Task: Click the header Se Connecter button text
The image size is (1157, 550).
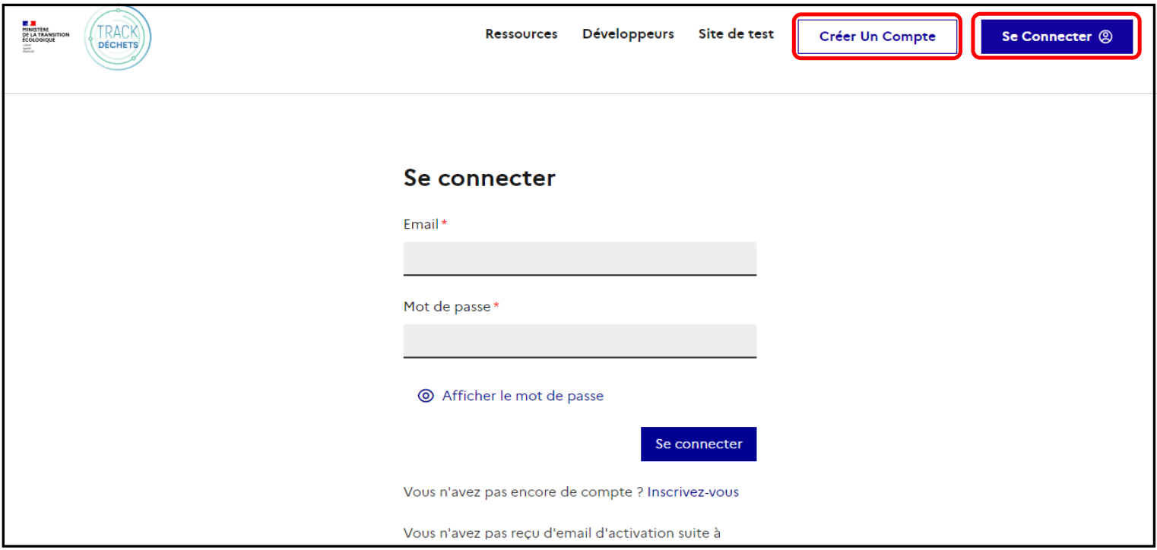Action: (x=1046, y=36)
